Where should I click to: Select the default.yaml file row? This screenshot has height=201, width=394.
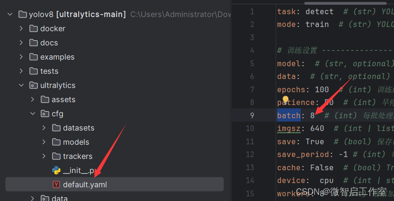click(114, 185)
